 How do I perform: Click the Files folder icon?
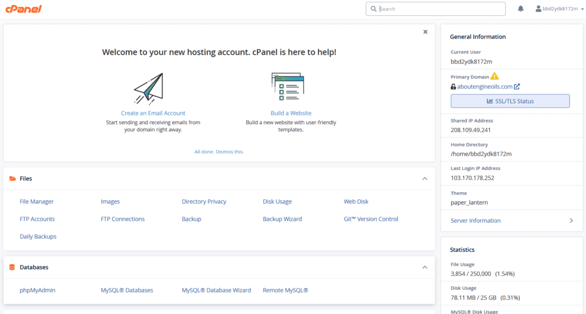tap(13, 178)
